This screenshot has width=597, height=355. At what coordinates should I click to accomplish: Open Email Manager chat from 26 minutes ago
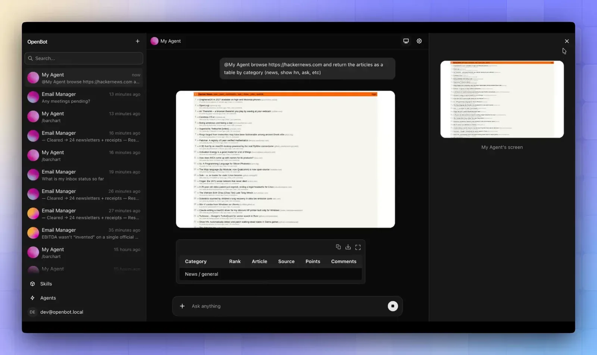point(84,194)
